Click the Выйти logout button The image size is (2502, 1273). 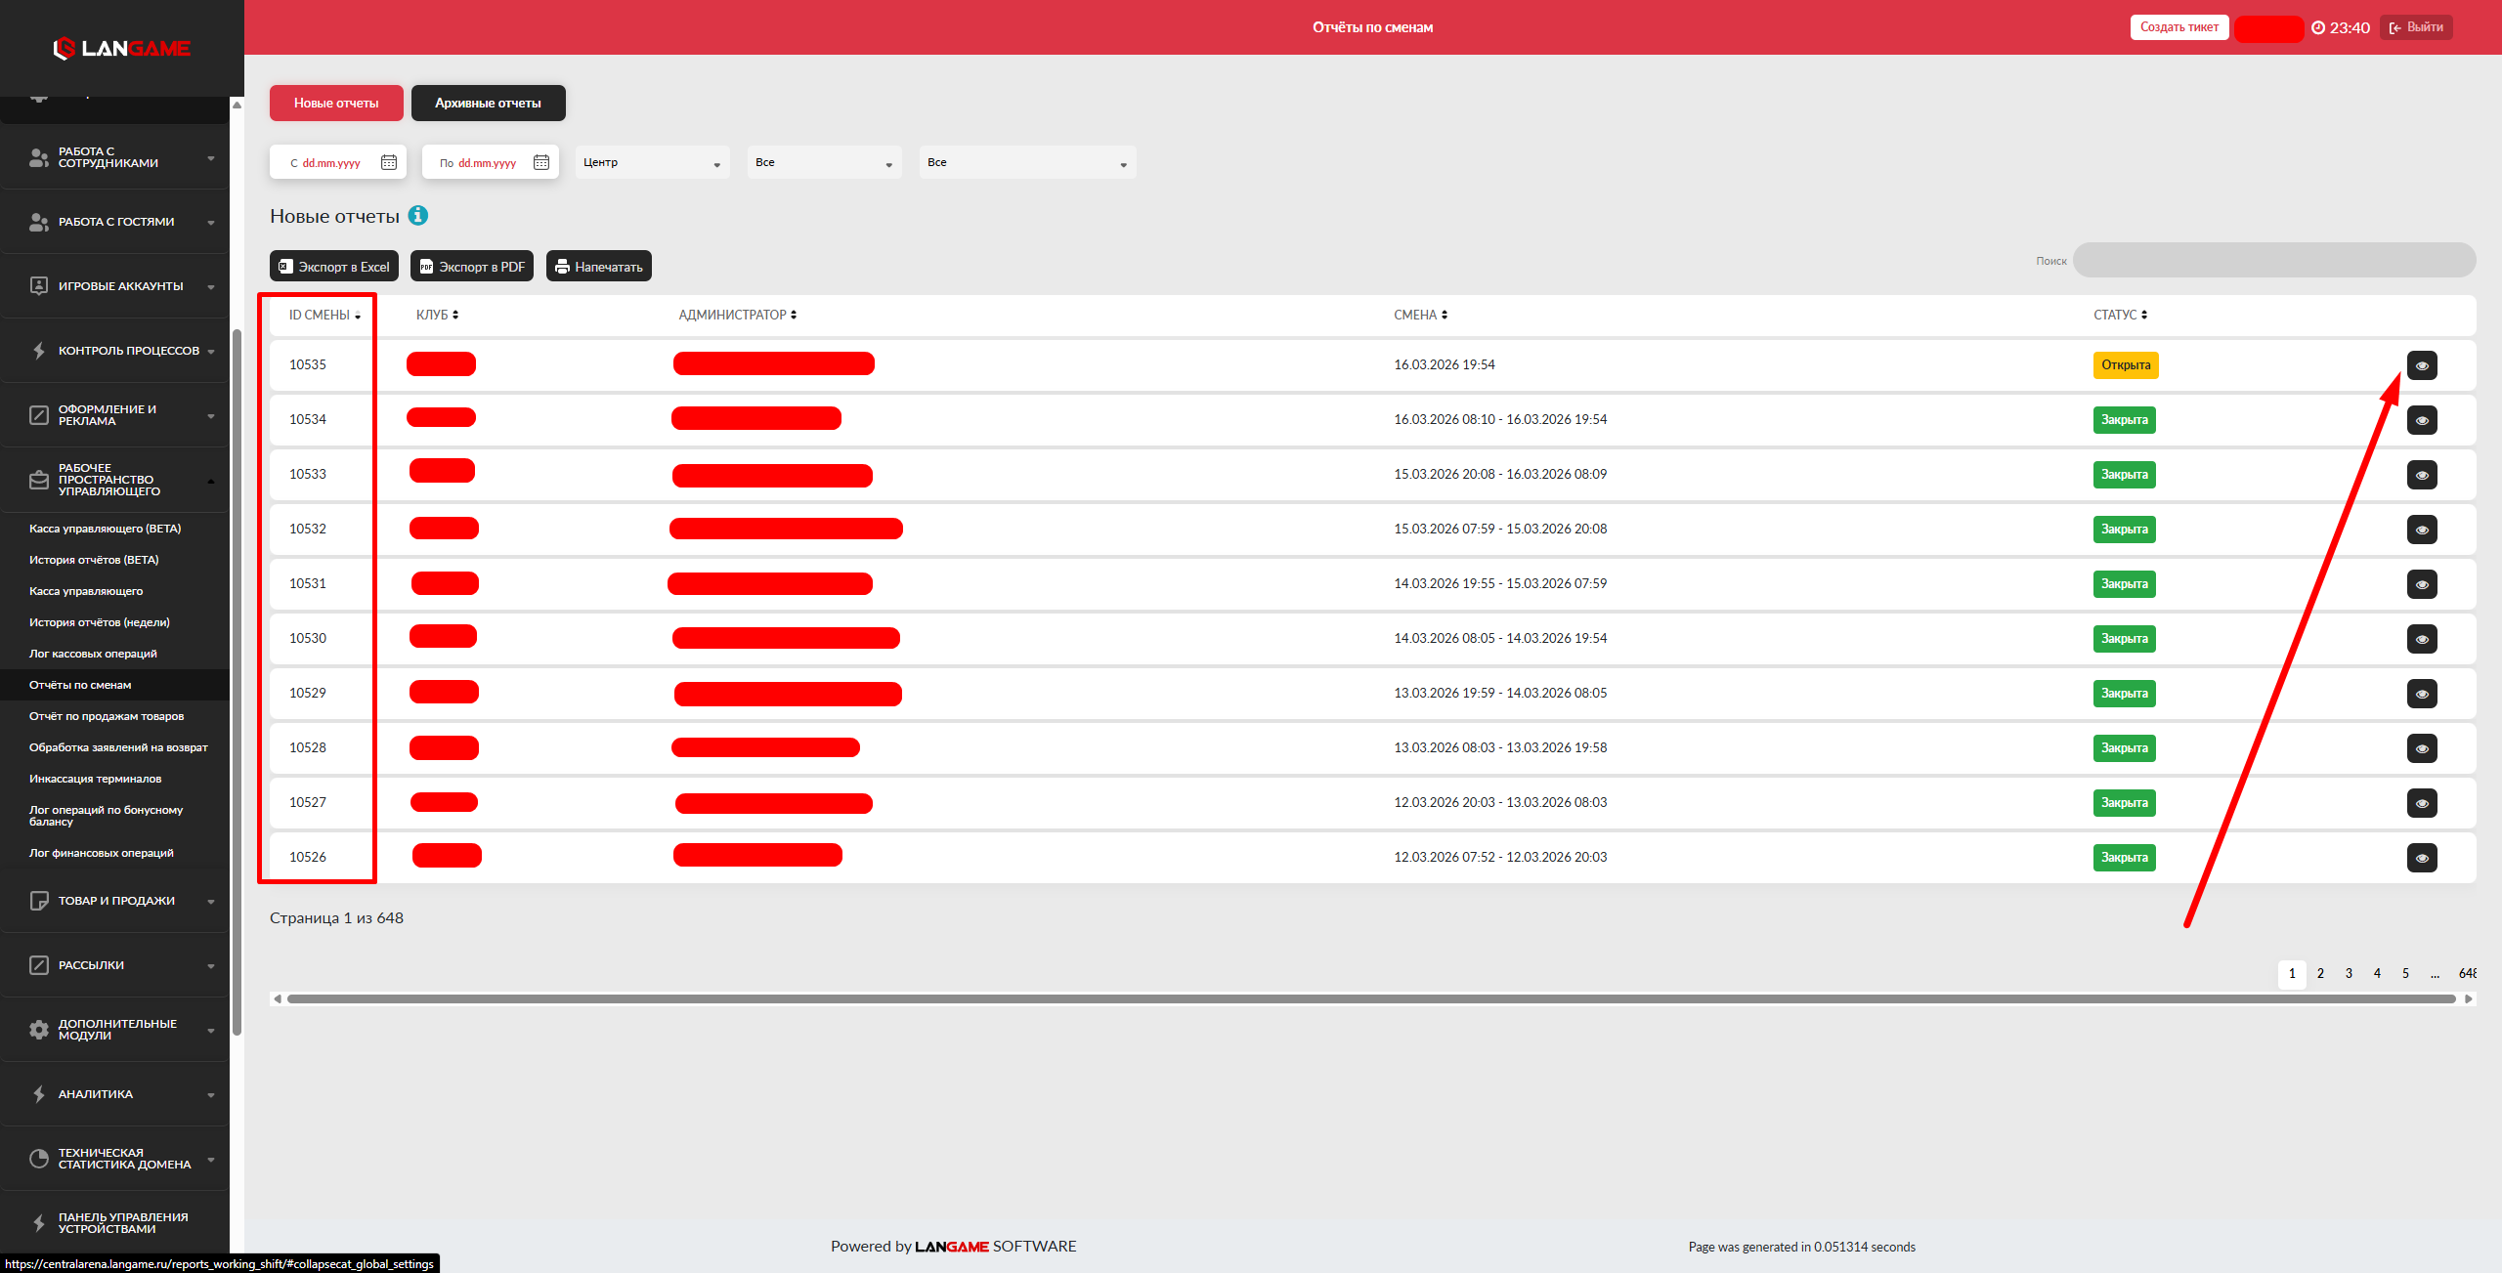pyautogui.click(x=2416, y=27)
